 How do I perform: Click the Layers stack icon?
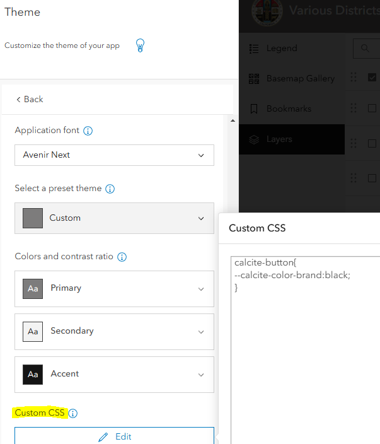pyautogui.click(x=254, y=139)
